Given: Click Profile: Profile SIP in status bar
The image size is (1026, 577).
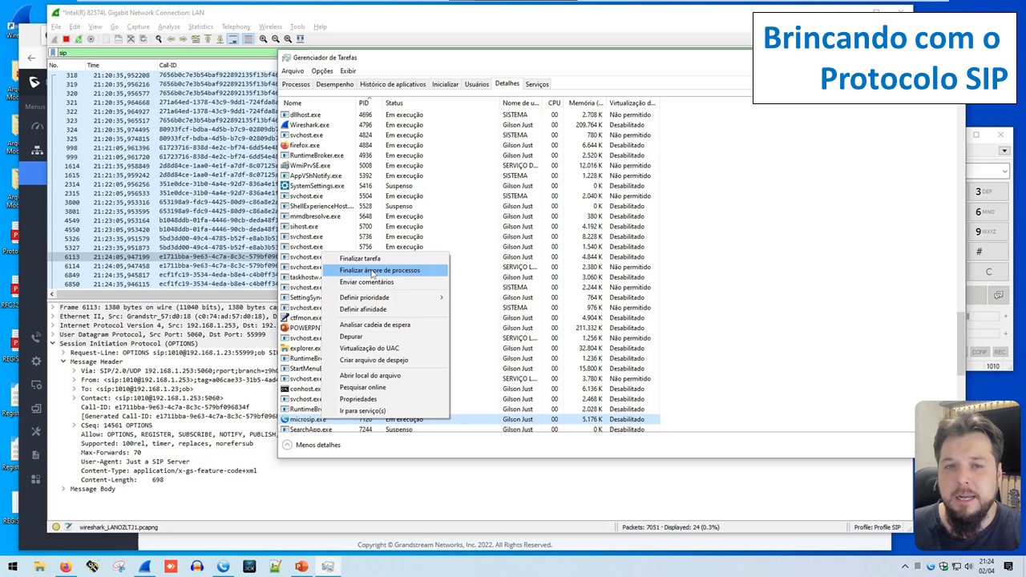Looking at the screenshot, I should pos(877,527).
